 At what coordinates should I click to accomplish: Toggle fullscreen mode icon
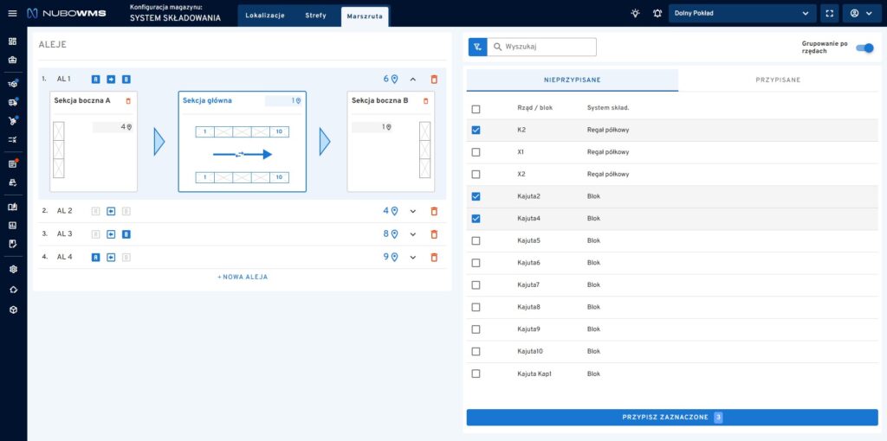coord(830,14)
